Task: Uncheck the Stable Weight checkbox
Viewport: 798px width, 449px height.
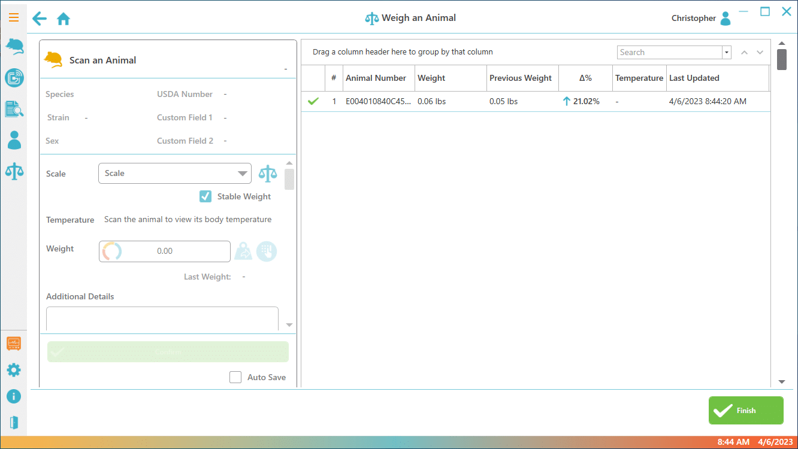Action: 205,196
